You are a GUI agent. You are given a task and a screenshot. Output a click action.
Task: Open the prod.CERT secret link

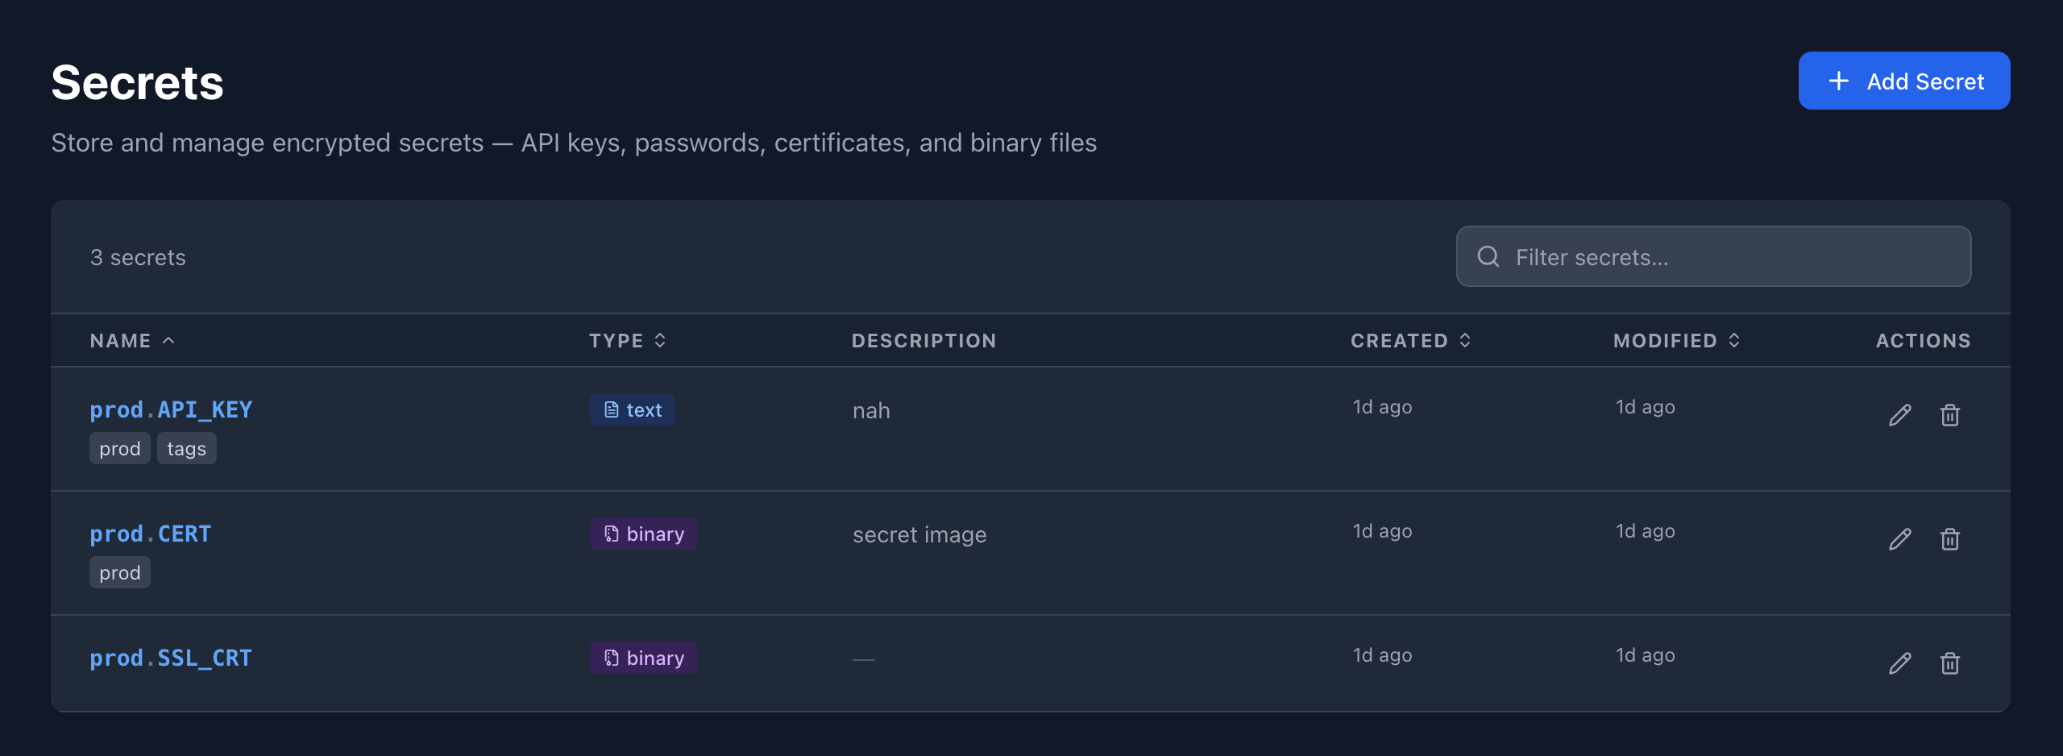point(151,534)
